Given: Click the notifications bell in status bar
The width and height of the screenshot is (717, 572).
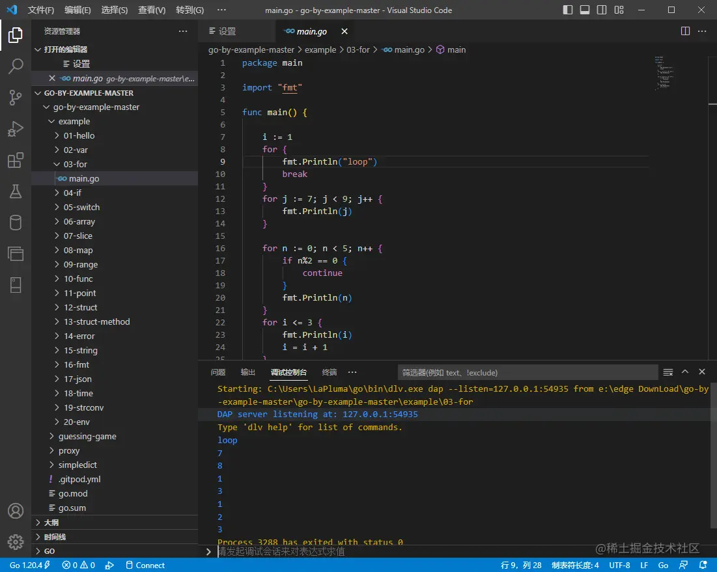Looking at the screenshot, I should coord(703,565).
